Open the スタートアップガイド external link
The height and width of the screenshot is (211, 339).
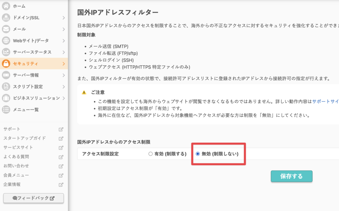pyautogui.click(x=24, y=138)
